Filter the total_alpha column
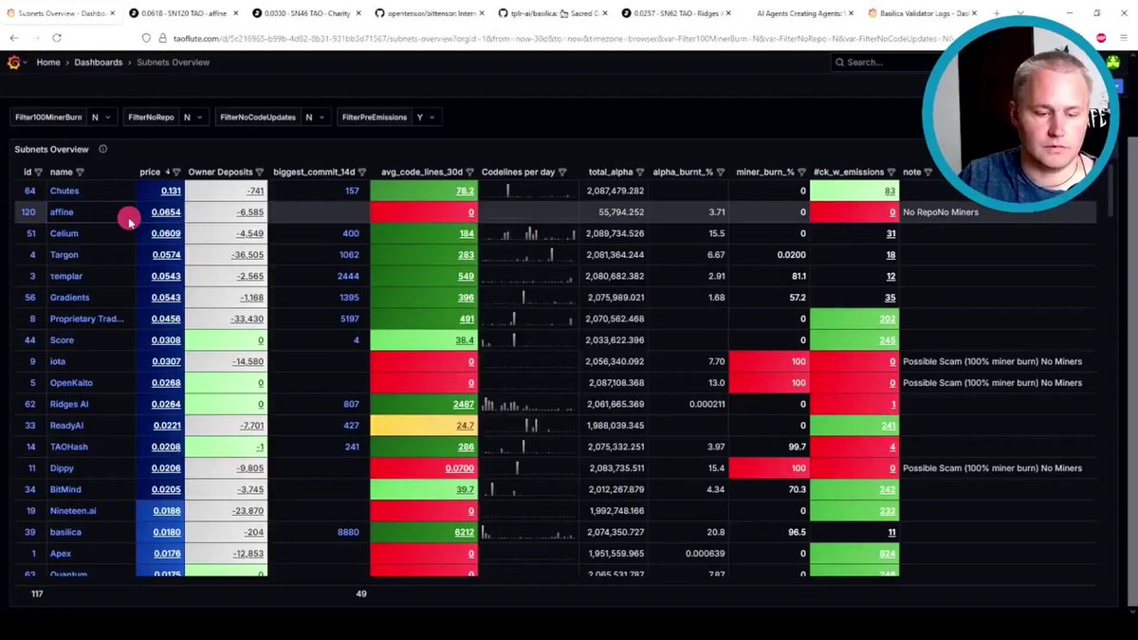 [x=641, y=173]
